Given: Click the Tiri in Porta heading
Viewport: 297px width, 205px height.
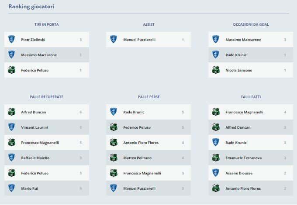Looking at the screenshot, I should coord(46,24).
